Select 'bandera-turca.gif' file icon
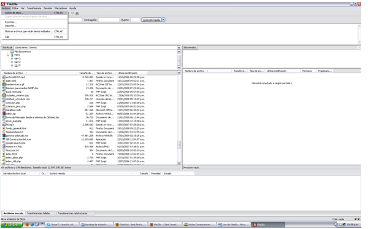368x229 pixels. click(x=4, y=84)
